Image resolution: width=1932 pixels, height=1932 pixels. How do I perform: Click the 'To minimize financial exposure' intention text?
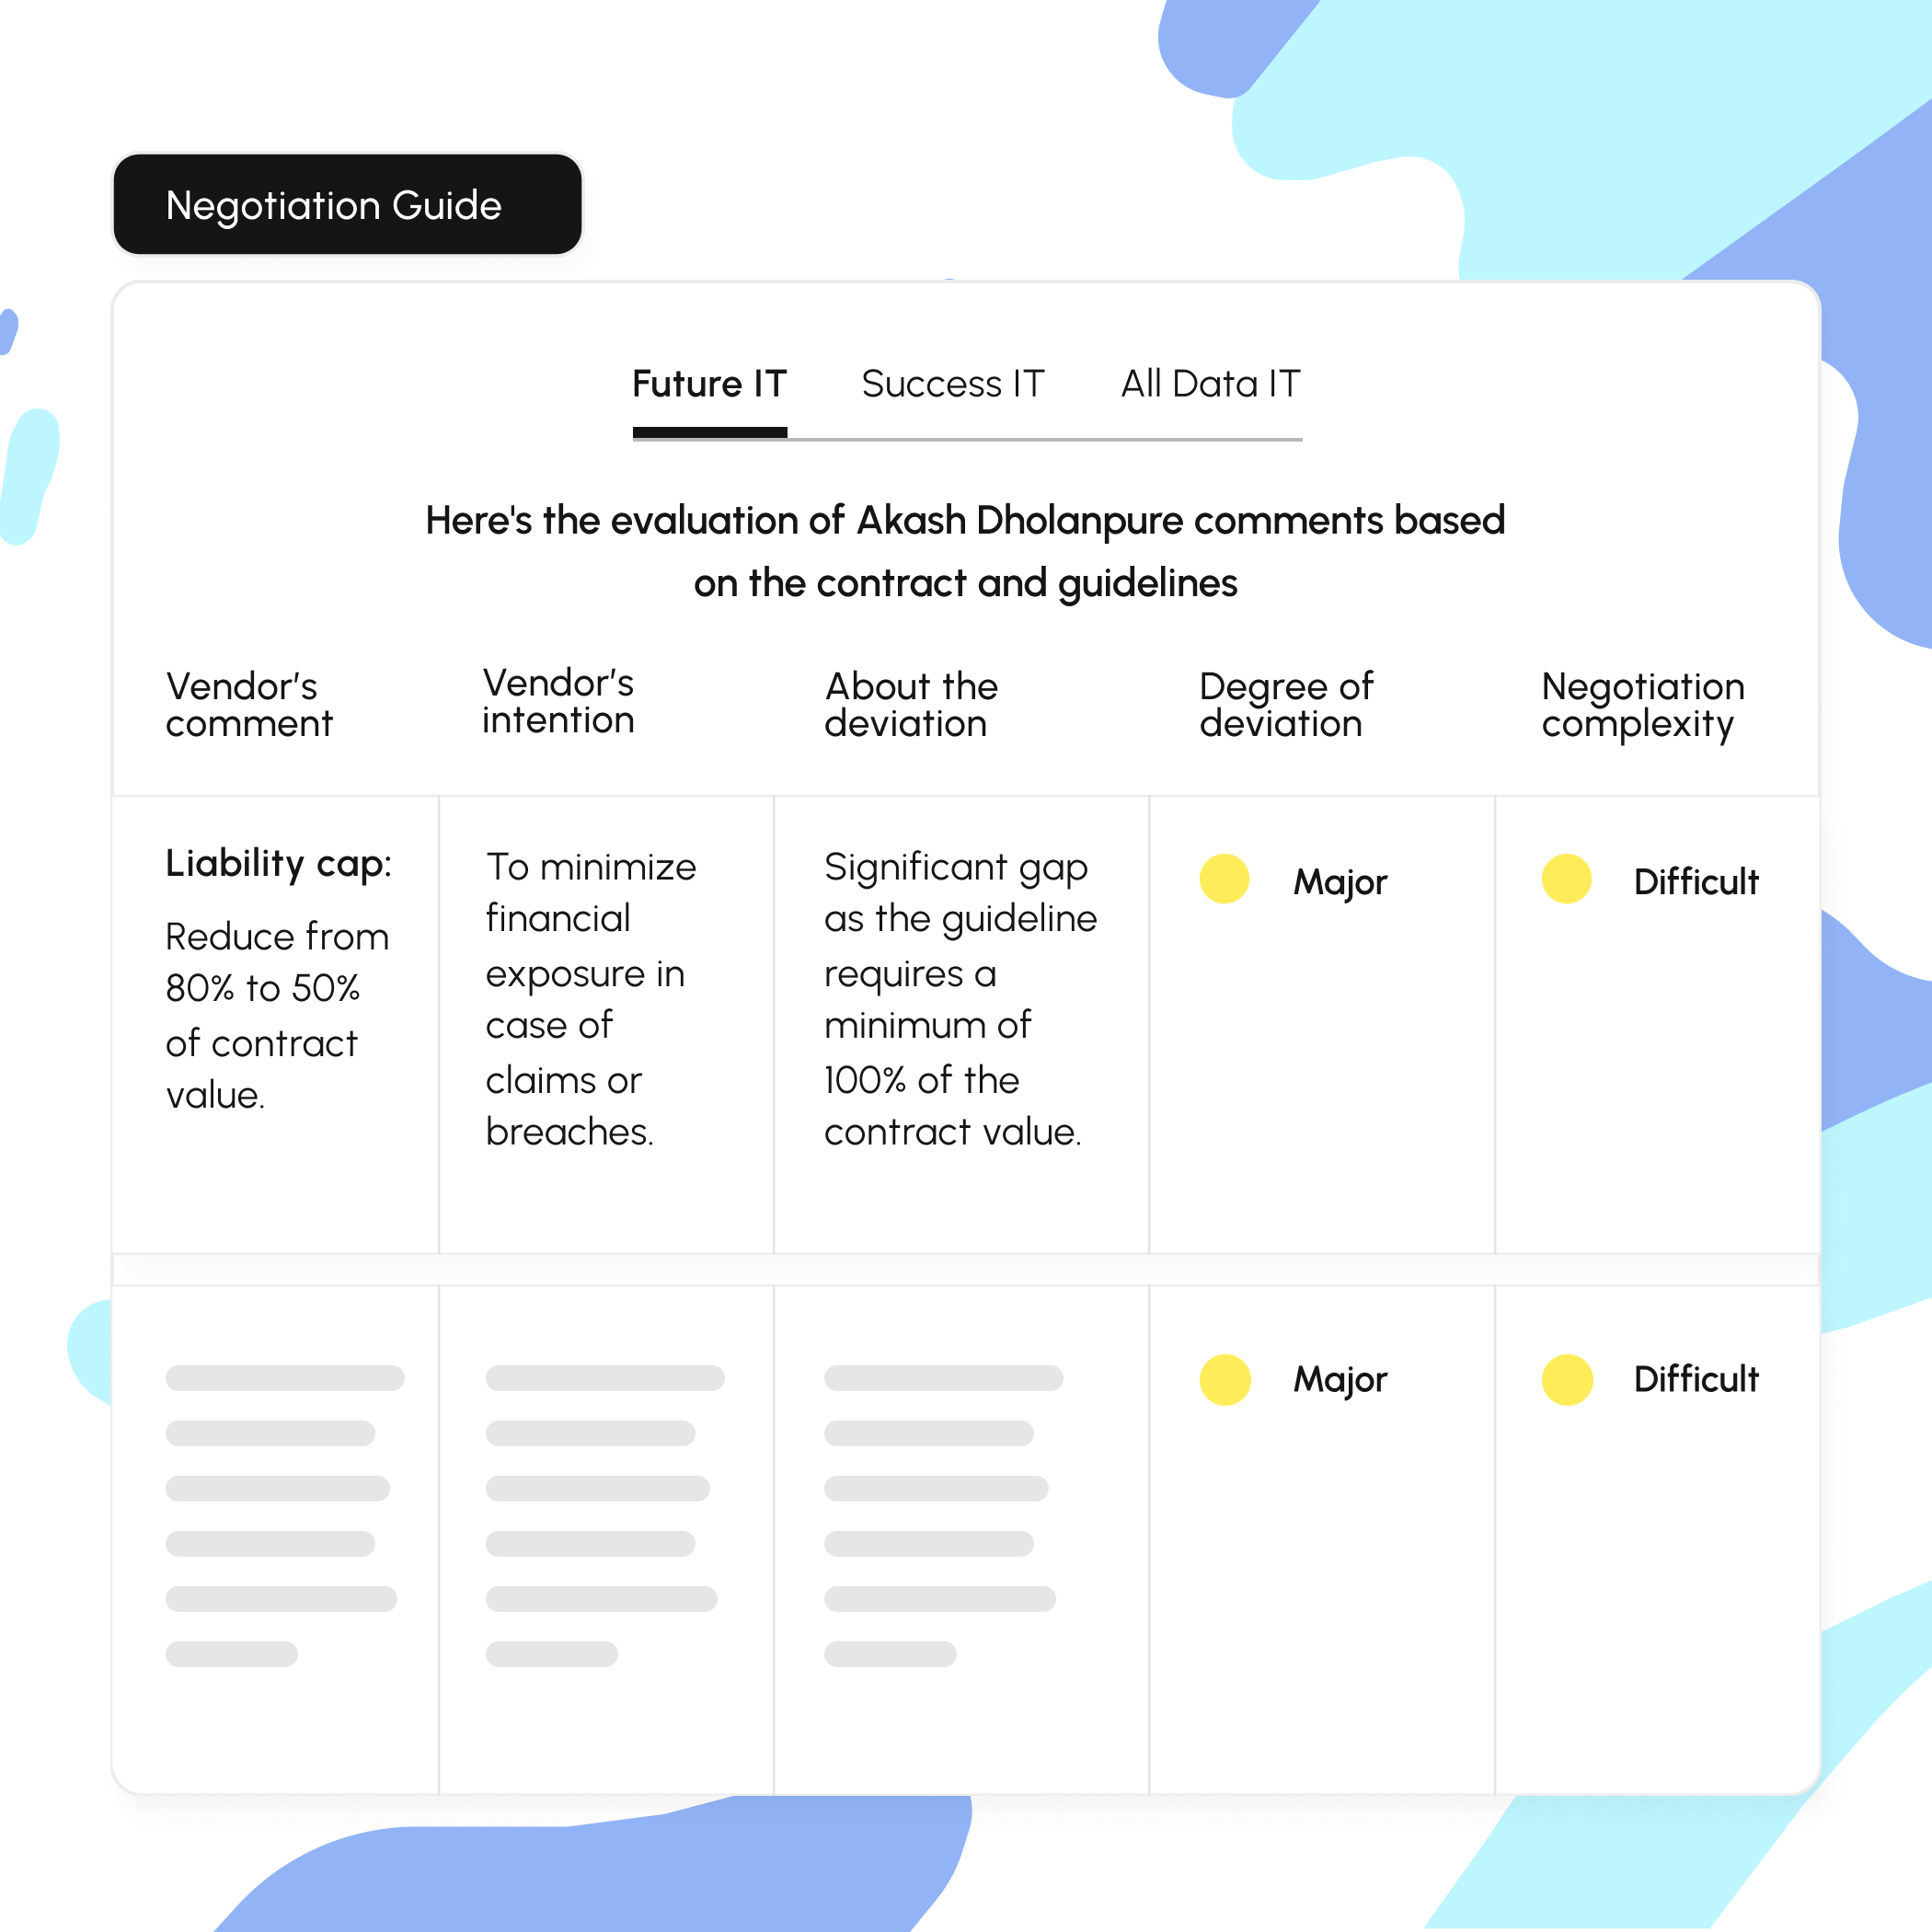pos(590,998)
